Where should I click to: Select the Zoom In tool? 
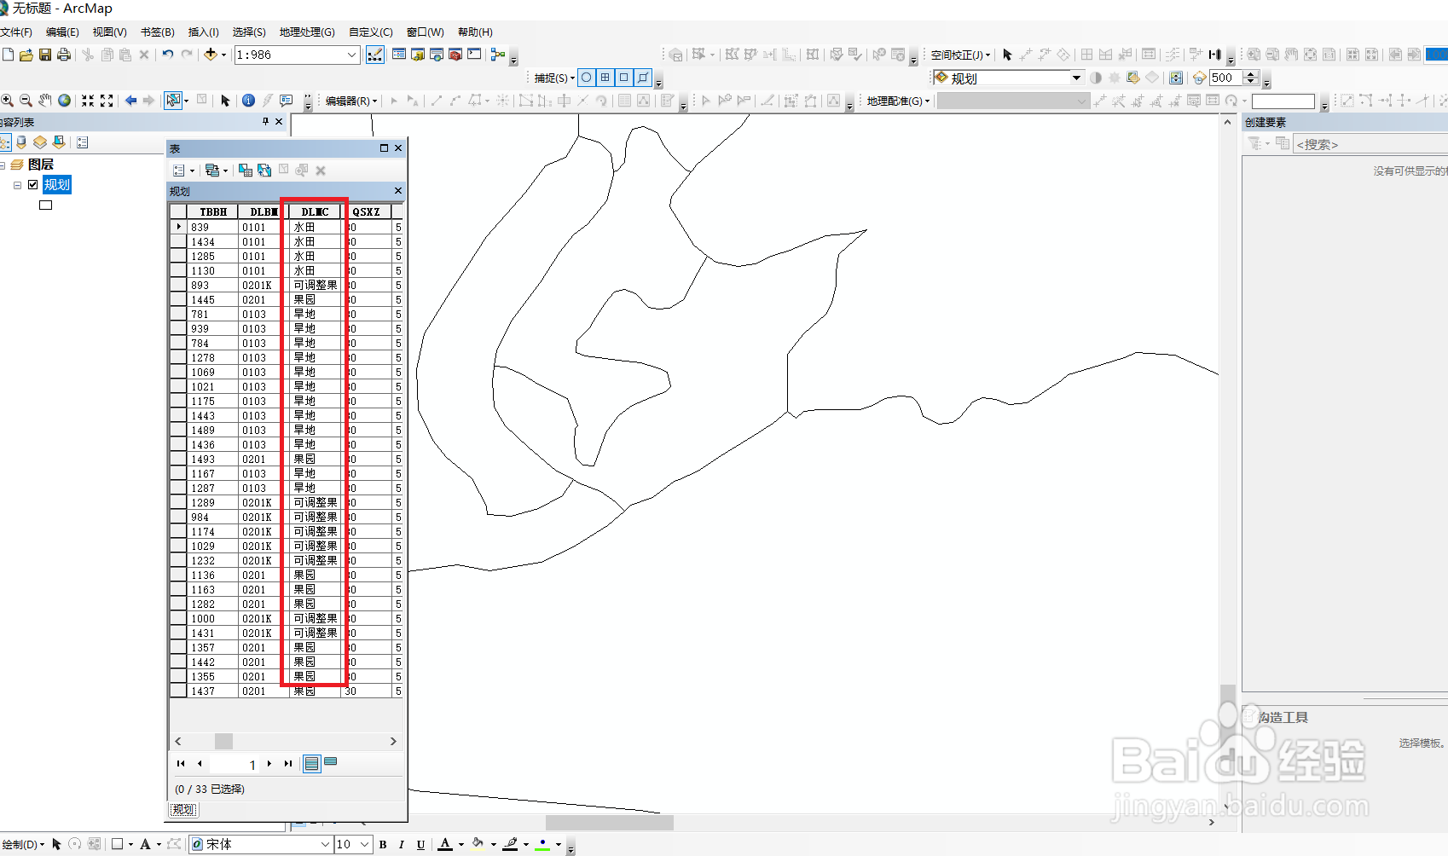(7, 100)
